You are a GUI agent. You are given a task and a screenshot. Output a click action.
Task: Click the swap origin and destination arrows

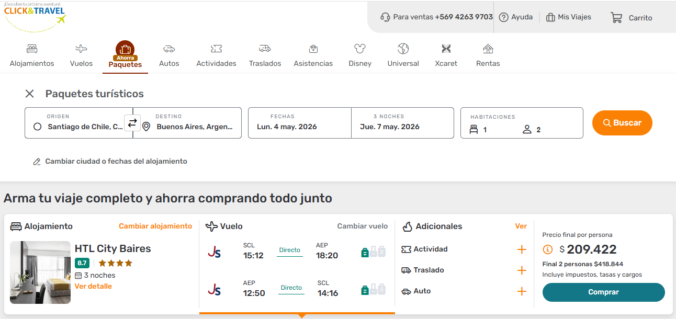tap(132, 123)
